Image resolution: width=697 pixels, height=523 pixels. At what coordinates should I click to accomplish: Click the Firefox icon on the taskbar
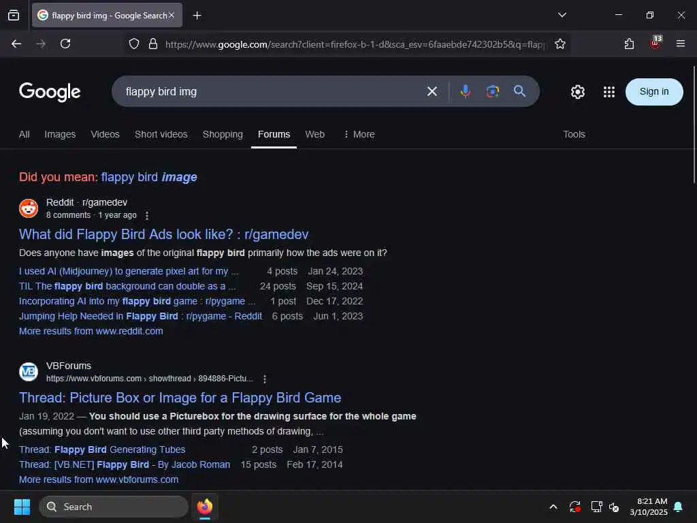pos(204,507)
